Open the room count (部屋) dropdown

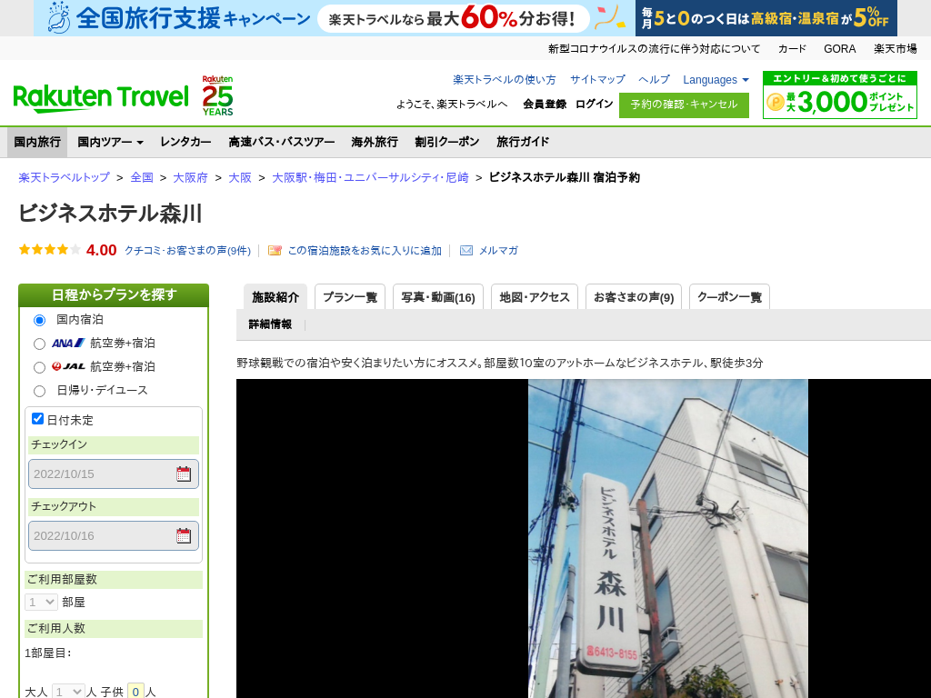click(41, 602)
